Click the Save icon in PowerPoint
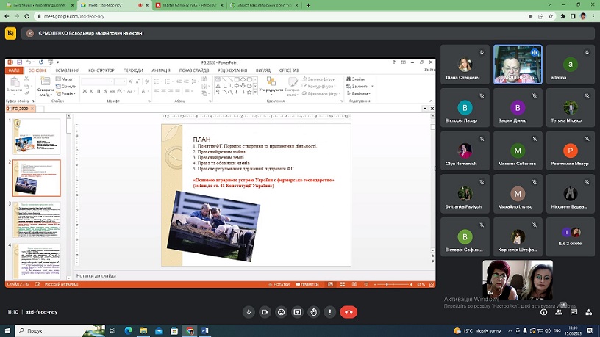This screenshot has height=337, width=600. click(x=20, y=62)
